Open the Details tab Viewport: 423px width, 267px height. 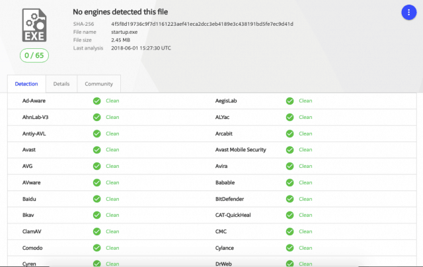(x=61, y=84)
